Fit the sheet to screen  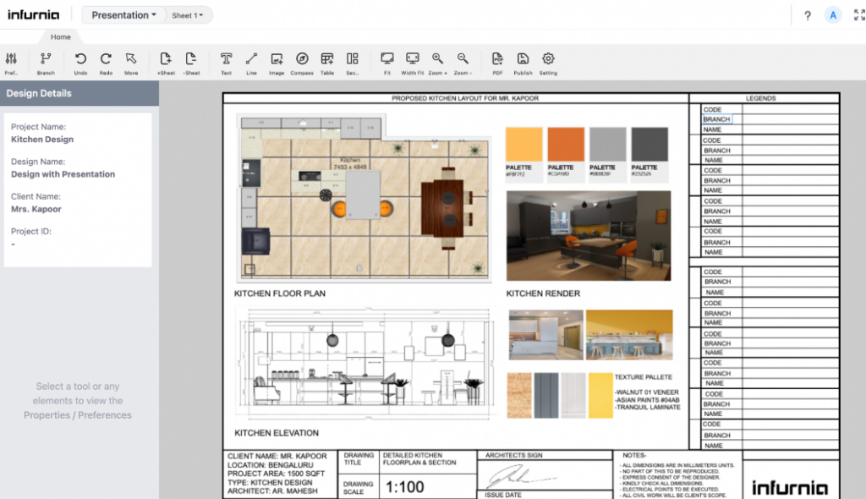pos(387,63)
